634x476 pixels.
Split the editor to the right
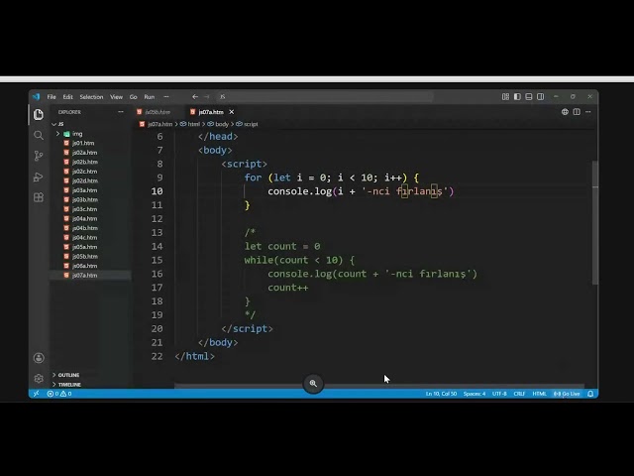click(577, 112)
